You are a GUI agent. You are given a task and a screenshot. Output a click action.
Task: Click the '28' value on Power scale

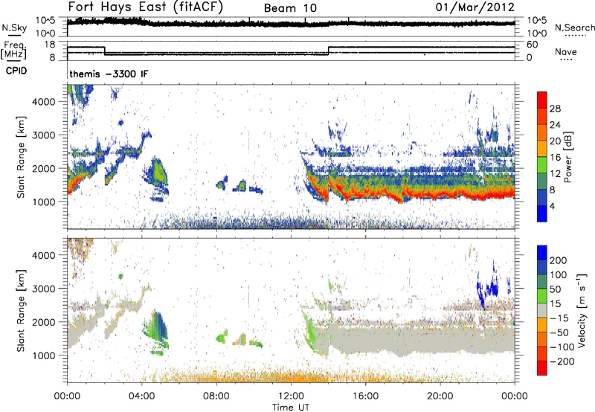click(555, 109)
